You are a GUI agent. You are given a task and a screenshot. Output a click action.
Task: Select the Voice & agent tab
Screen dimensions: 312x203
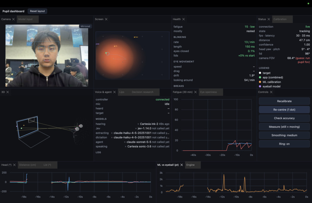[103, 92]
